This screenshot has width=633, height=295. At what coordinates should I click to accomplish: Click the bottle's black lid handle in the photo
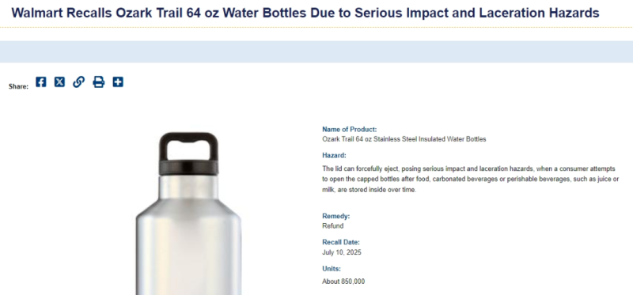[x=188, y=147]
